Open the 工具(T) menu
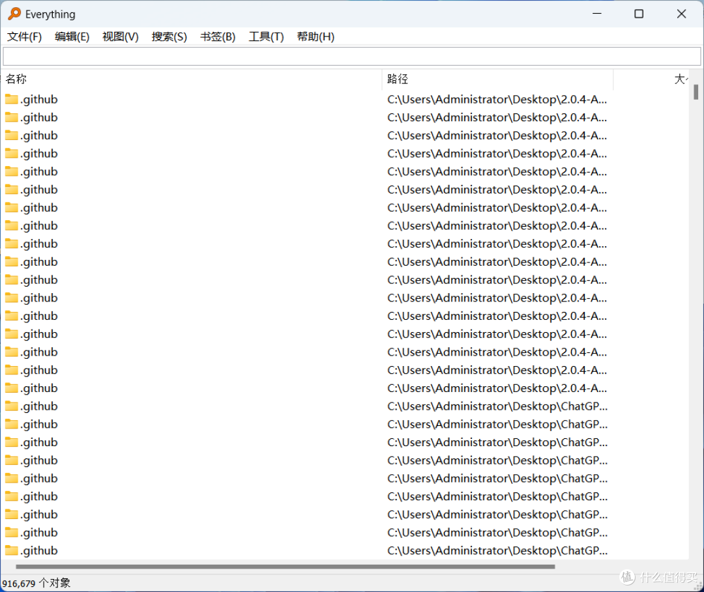Image resolution: width=704 pixels, height=592 pixels. (266, 36)
